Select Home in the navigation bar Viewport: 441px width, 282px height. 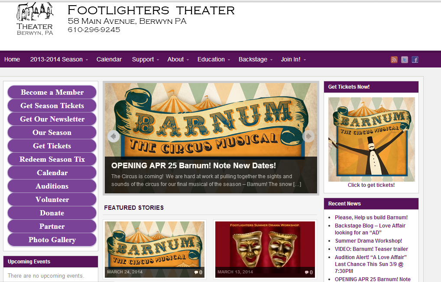click(x=12, y=60)
